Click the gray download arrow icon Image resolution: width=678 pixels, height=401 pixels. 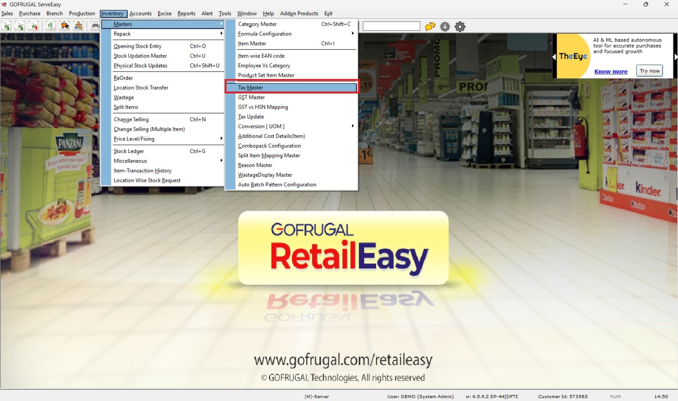click(445, 26)
